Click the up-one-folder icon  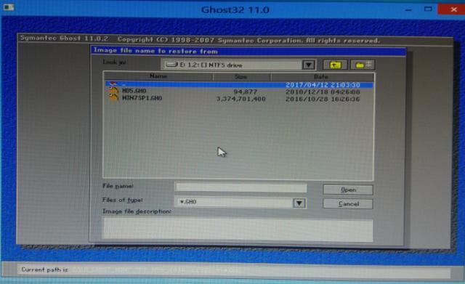click(x=335, y=65)
